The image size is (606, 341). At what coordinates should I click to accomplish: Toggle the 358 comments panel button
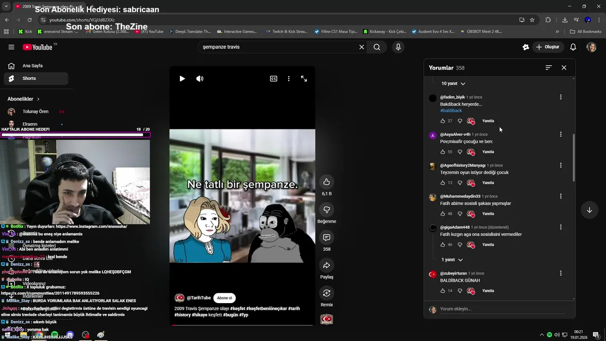pyautogui.click(x=327, y=237)
